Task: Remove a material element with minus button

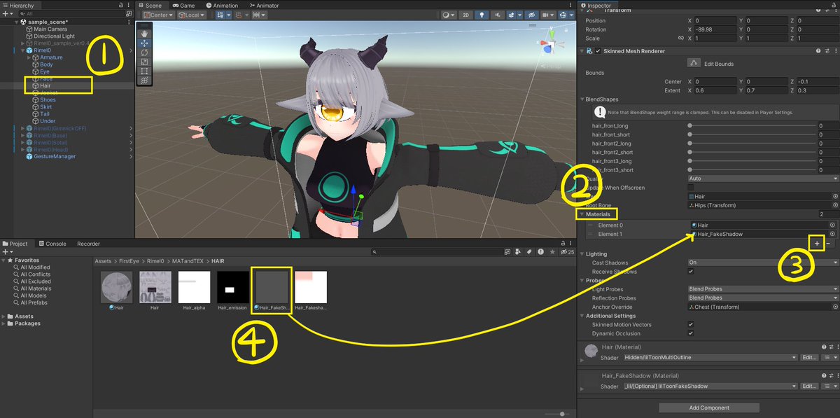Action: [x=828, y=243]
